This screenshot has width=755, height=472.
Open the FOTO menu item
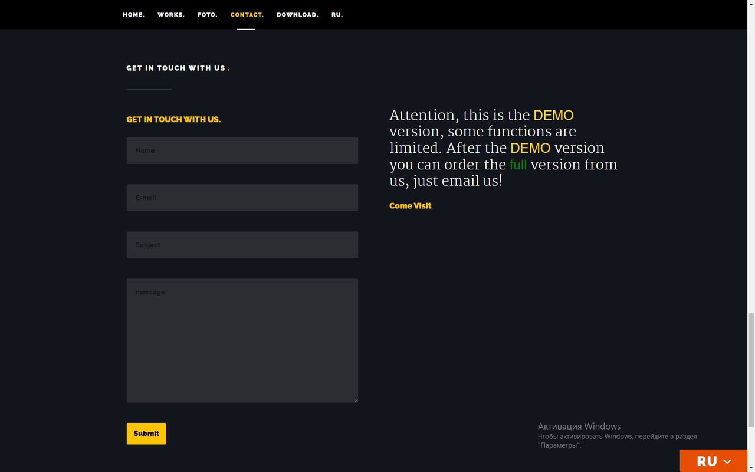[207, 15]
